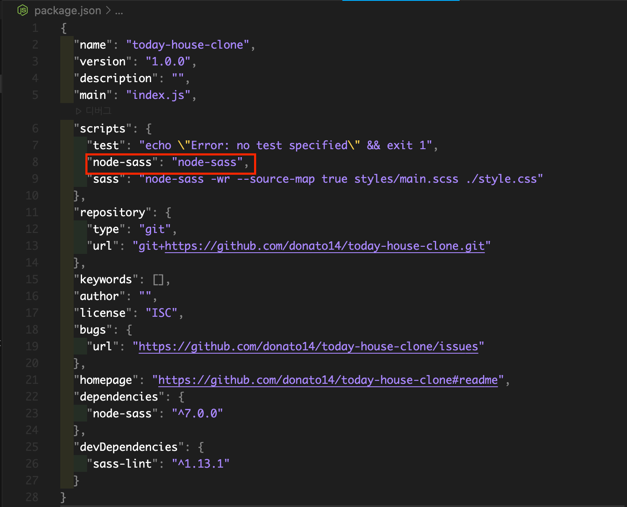Click line number 25 in gutter
The image size is (627, 507).
32,447
